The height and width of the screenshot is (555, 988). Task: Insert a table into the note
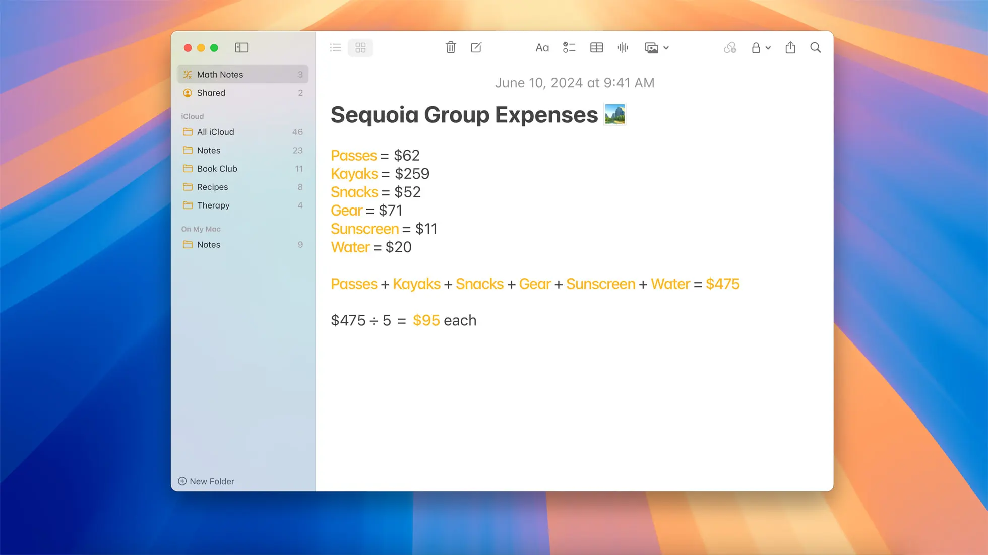point(596,47)
